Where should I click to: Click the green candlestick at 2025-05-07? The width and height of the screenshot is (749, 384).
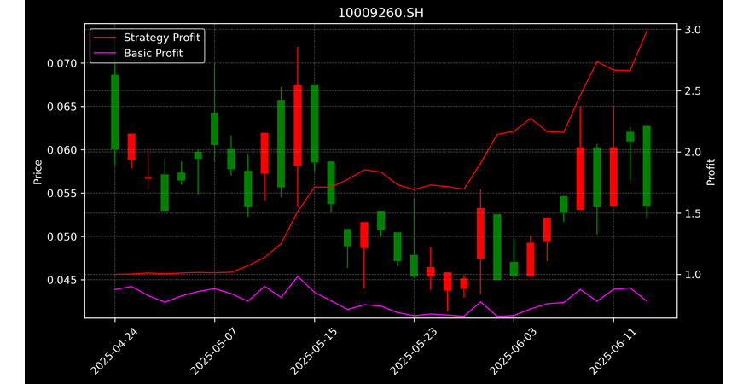pyautogui.click(x=214, y=129)
